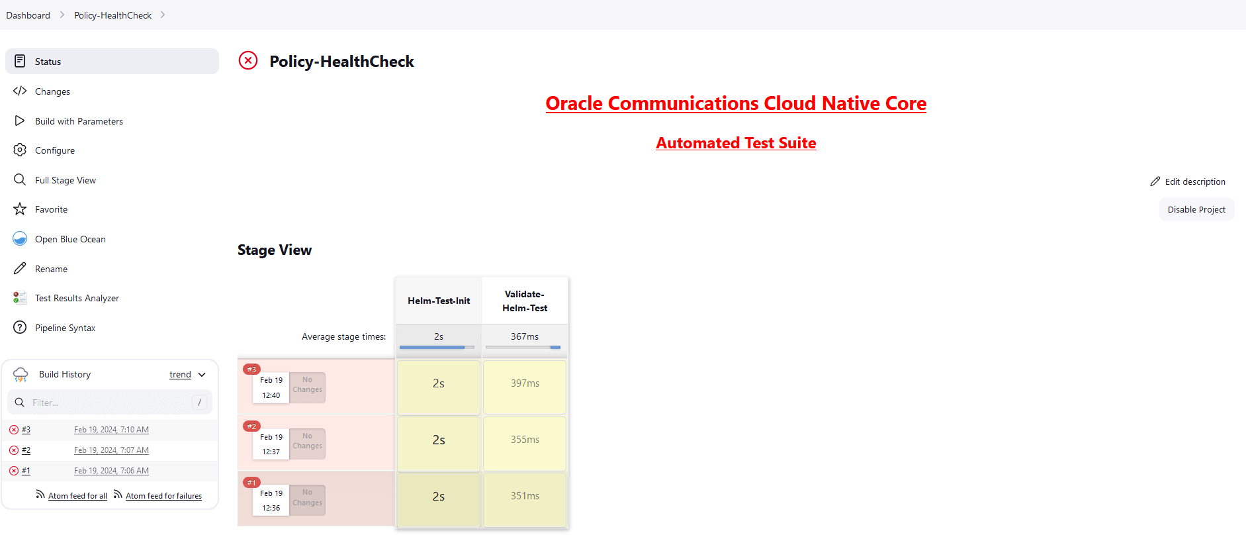The width and height of the screenshot is (1246, 539).
Task: Click Policy-HealthCheck breadcrumb link
Action: 112,15
